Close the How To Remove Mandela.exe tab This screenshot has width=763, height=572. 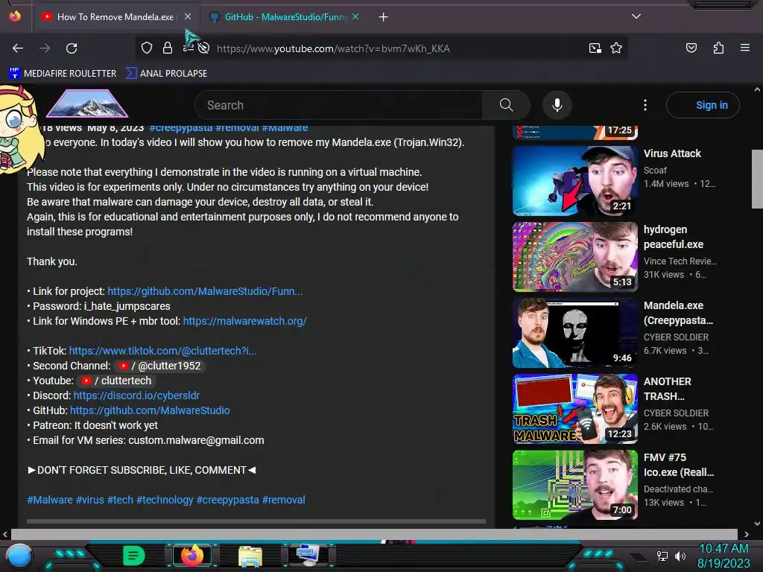[x=188, y=16]
